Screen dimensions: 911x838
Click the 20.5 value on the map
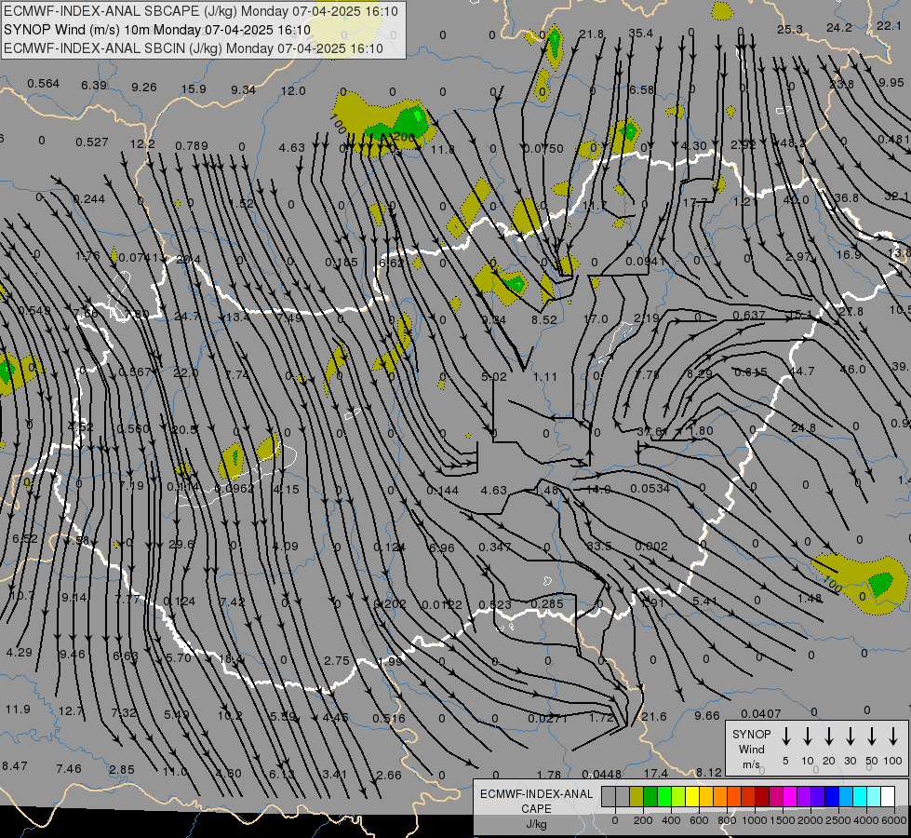coord(184,430)
